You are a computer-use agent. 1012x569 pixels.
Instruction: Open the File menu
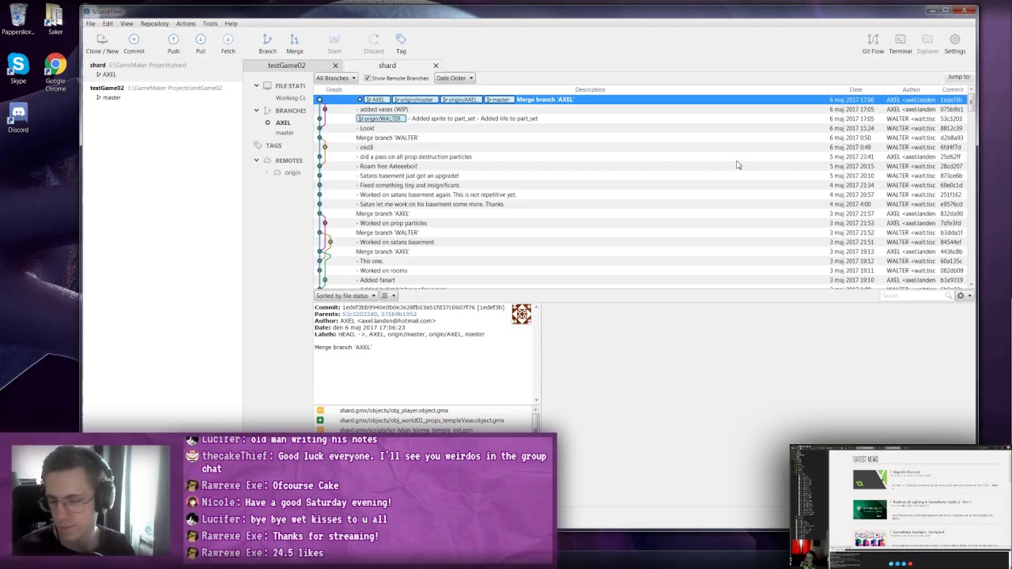click(x=91, y=24)
